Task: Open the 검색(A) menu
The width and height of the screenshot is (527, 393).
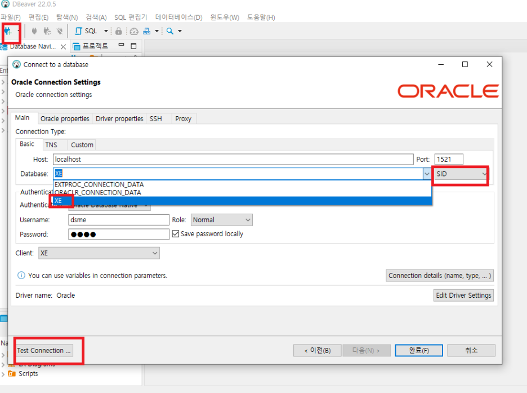Action: point(96,17)
